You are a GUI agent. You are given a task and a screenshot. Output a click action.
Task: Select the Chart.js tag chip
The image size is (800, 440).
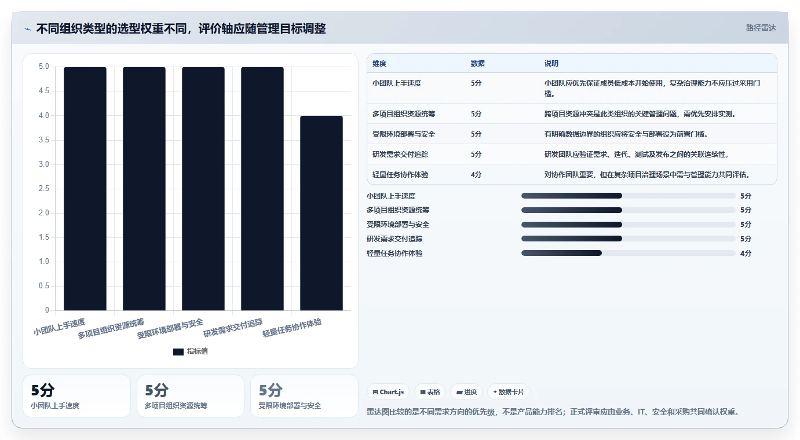(388, 392)
